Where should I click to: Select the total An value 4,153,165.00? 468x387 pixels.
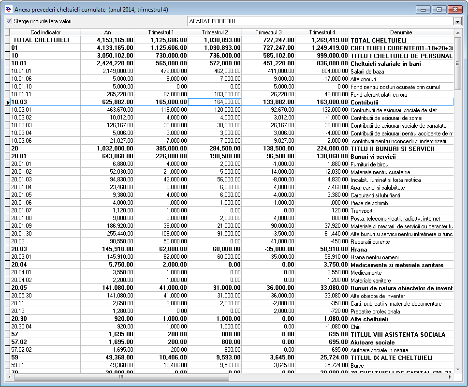point(107,40)
